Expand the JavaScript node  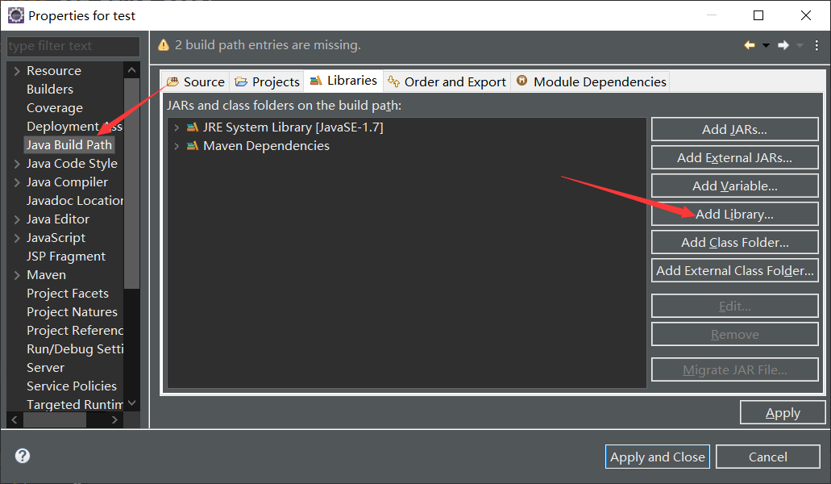tap(17, 238)
